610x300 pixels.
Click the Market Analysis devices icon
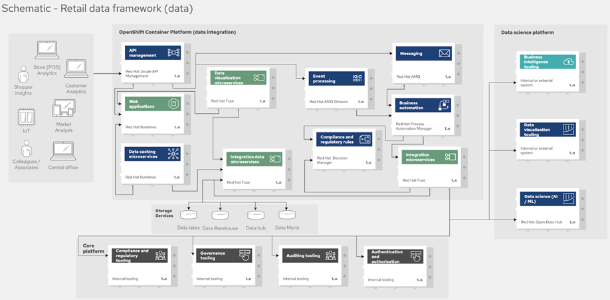(64, 108)
